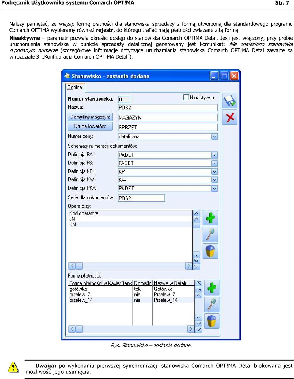Select operator row JN
Image resolution: width=294 pixels, height=379 pixels.
(130, 219)
